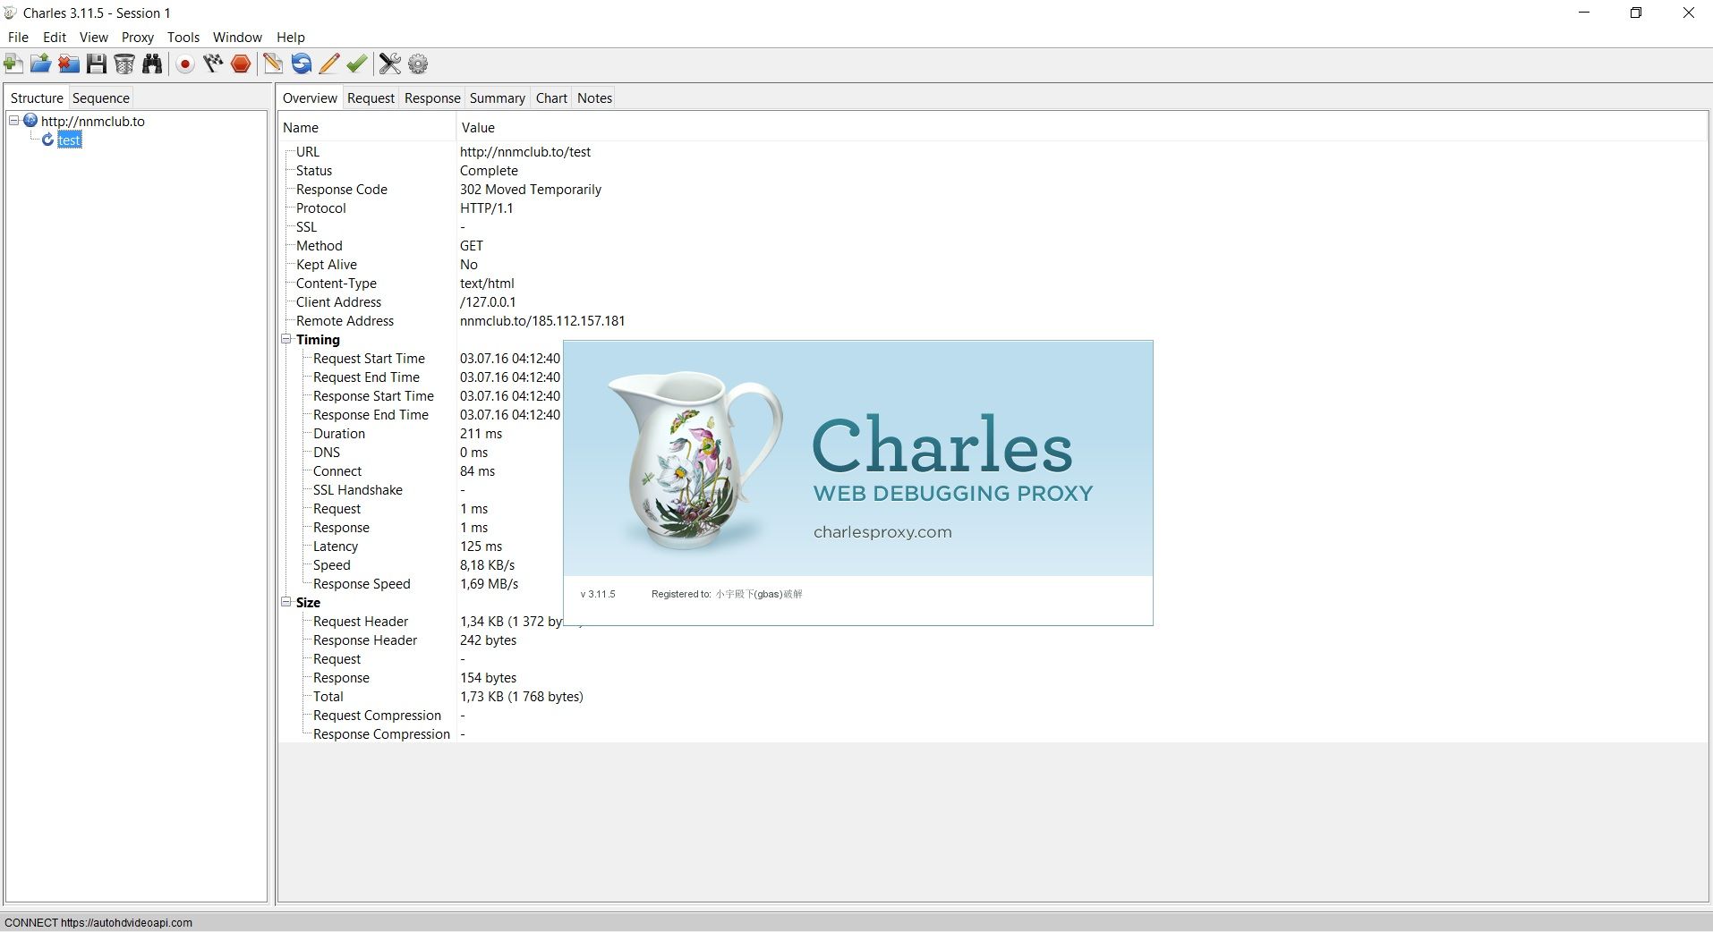Click the Remote Address row value
Image resolution: width=1713 pixels, height=932 pixels.
[x=542, y=320]
